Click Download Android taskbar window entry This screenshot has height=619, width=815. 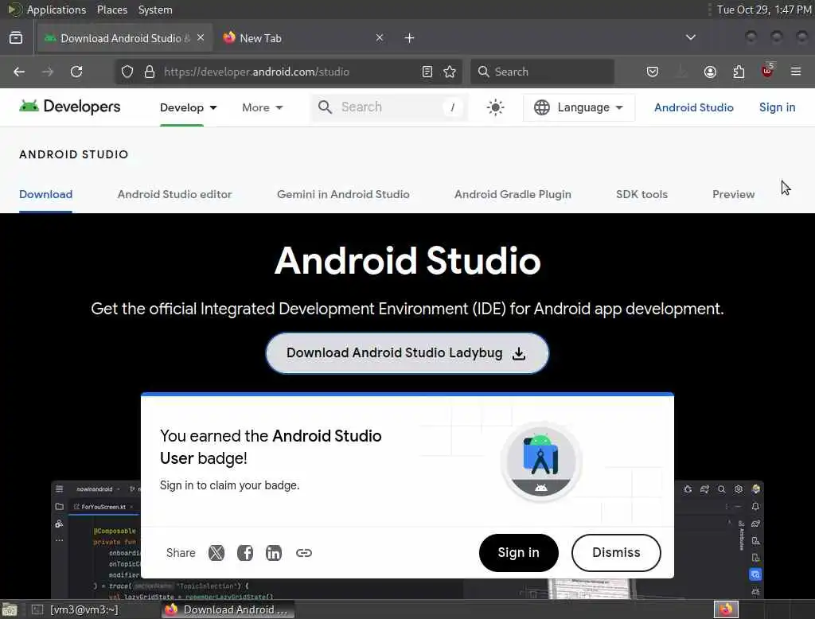227,609
